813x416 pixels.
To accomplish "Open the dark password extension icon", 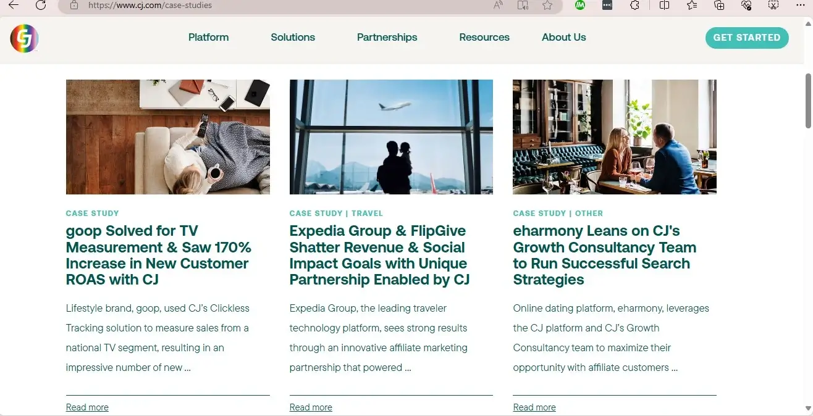I will [x=607, y=5].
